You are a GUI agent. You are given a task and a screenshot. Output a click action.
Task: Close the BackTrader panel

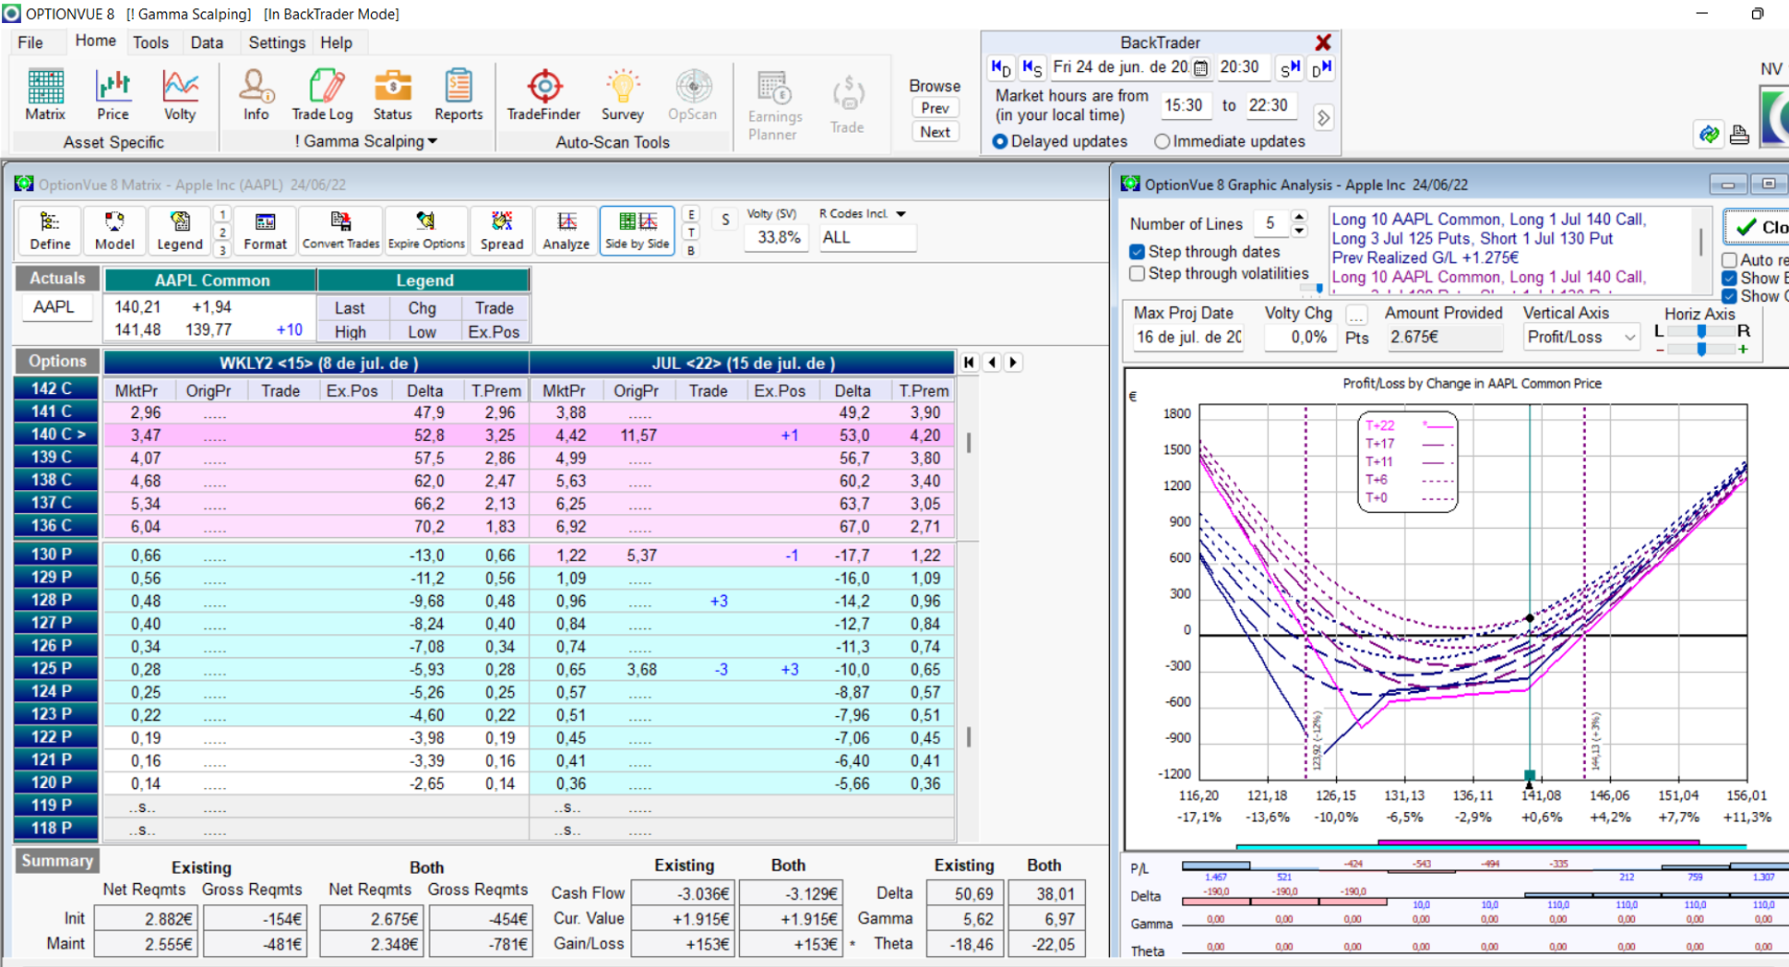1323,42
